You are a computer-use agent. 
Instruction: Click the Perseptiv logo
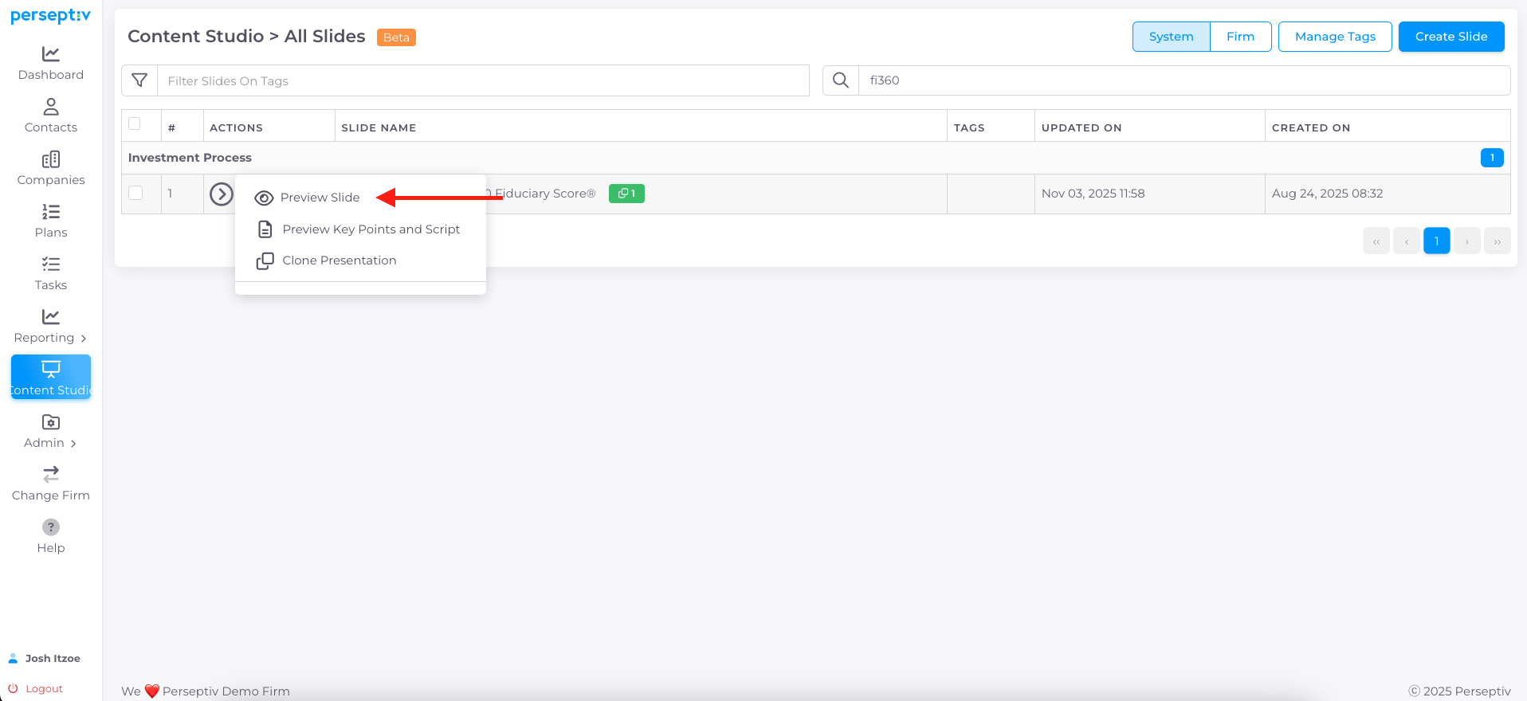[51, 16]
